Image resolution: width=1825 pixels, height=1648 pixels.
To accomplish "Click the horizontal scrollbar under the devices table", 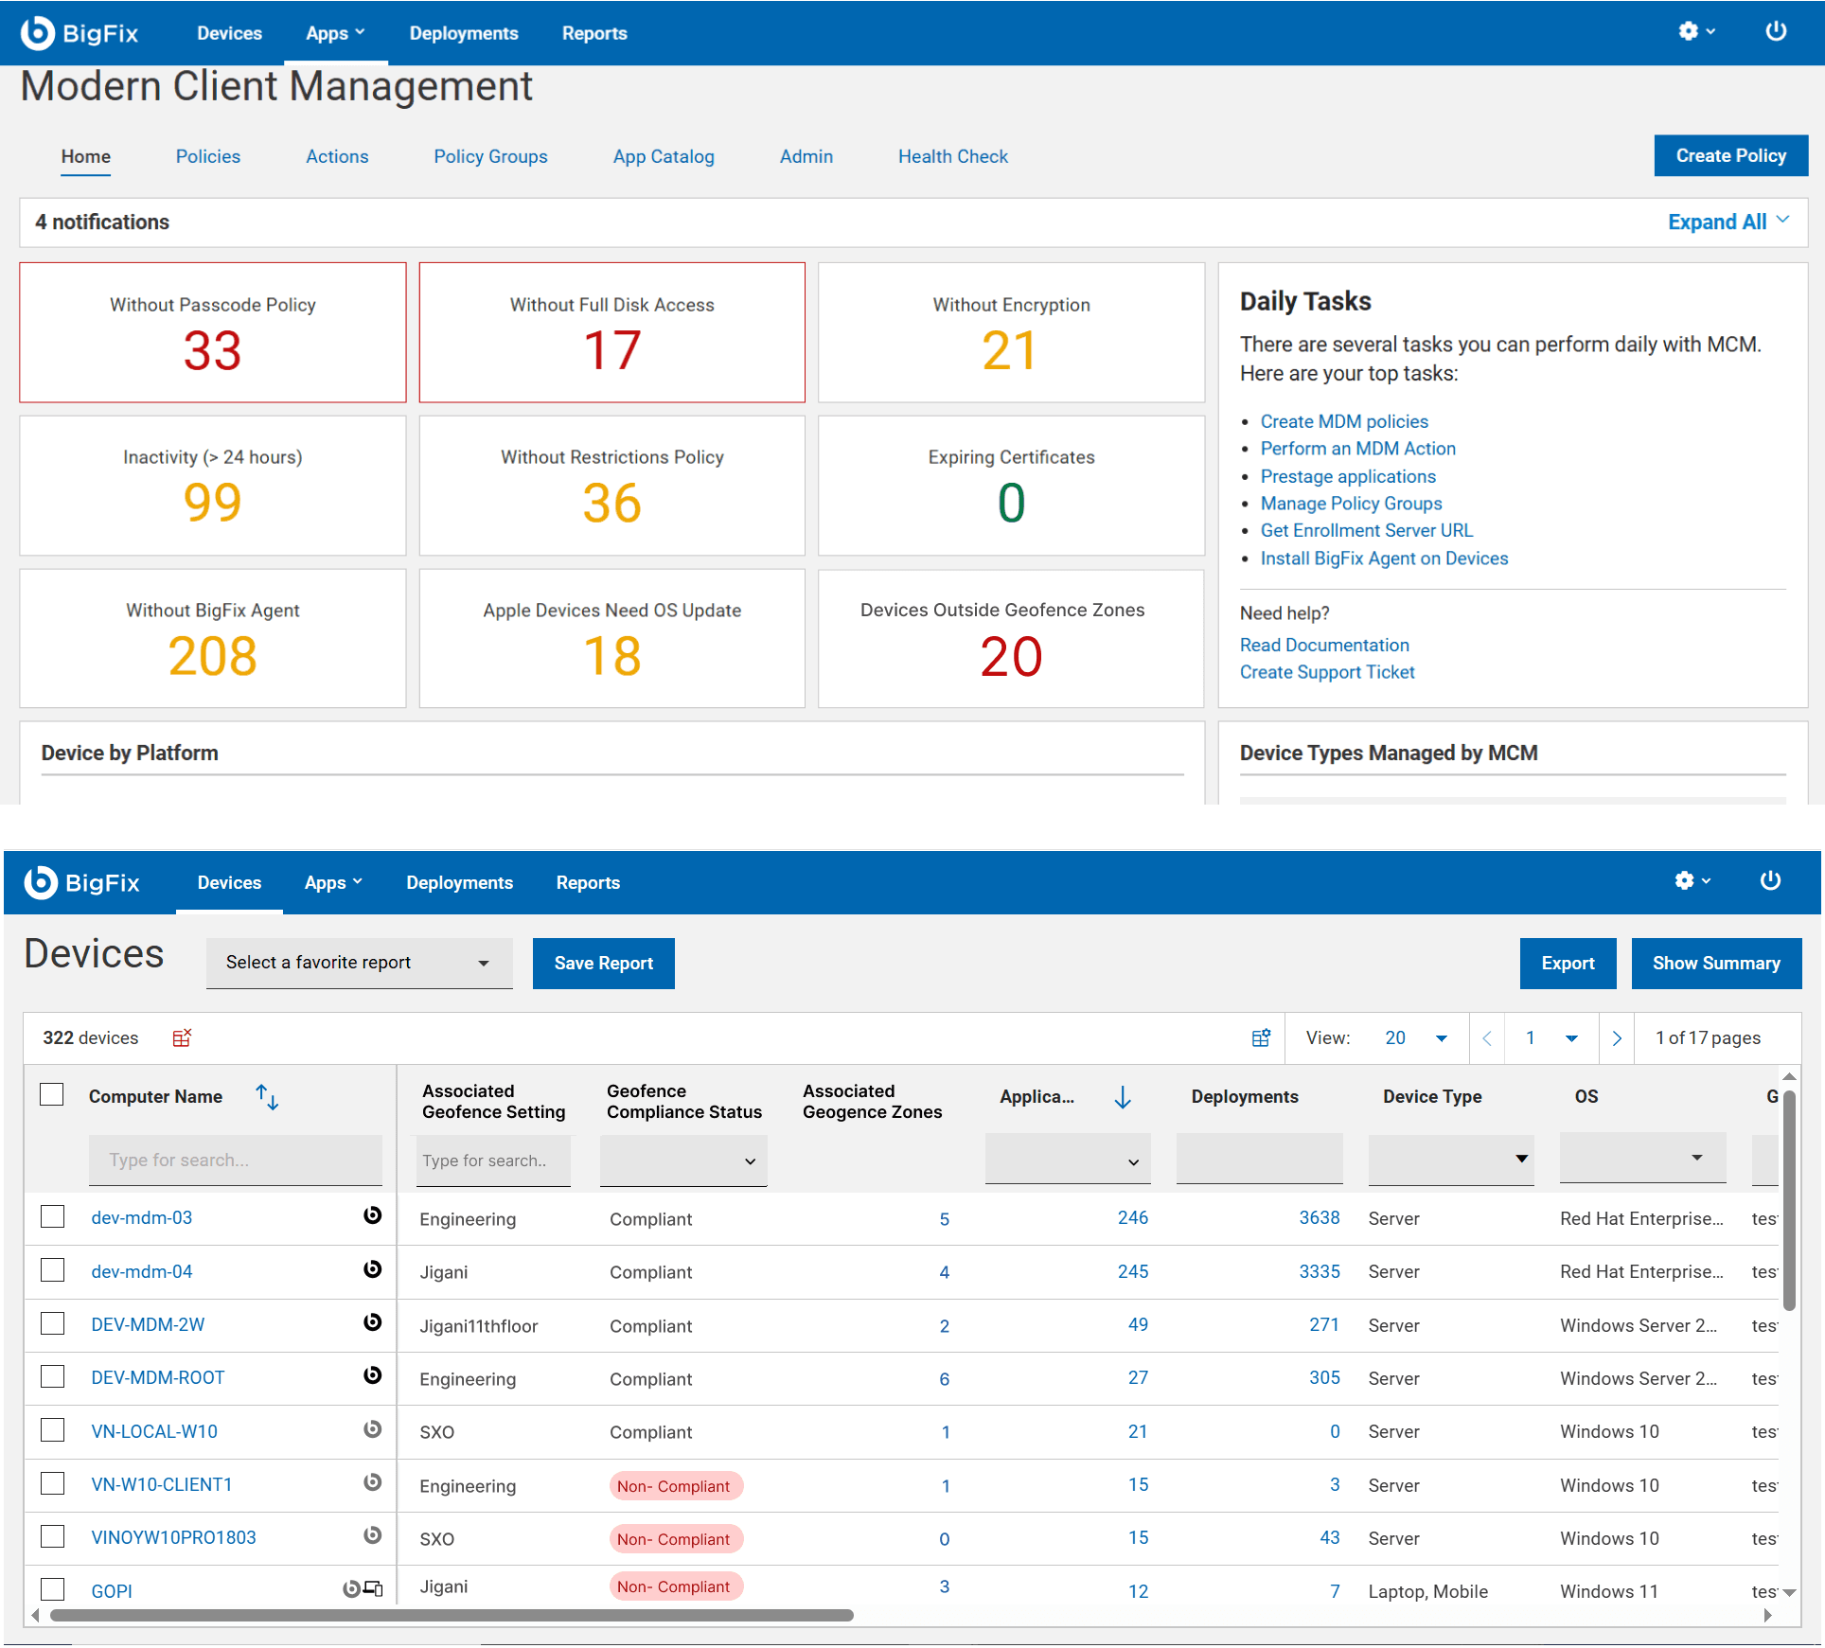I will pos(452,1616).
